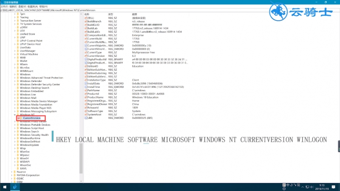Expand the Windows Search key
The width and height of the screenshot is (340, 191).
(x=15, y=132)
